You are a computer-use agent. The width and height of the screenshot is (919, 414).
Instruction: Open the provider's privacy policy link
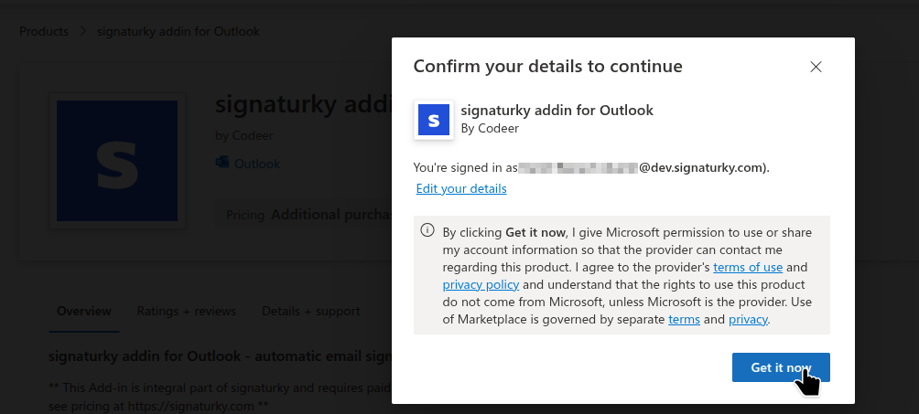tap(481, 284)
